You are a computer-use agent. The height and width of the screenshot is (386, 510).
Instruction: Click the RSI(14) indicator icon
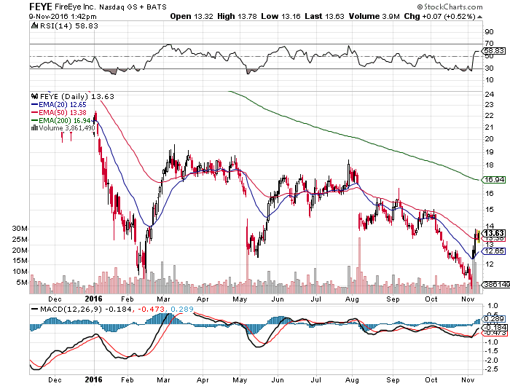pyautogui.click(x=34, y=25)
